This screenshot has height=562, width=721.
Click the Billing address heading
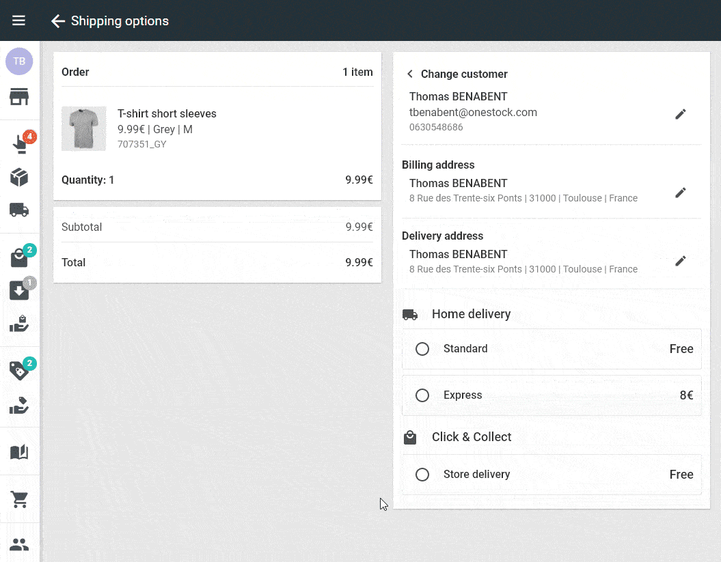coord(438,165)
